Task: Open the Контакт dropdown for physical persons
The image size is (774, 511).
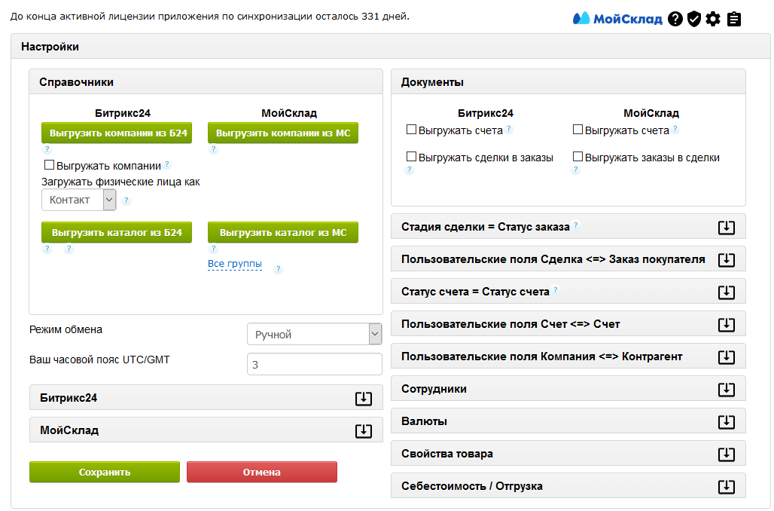Action: [x=78, y=200]
